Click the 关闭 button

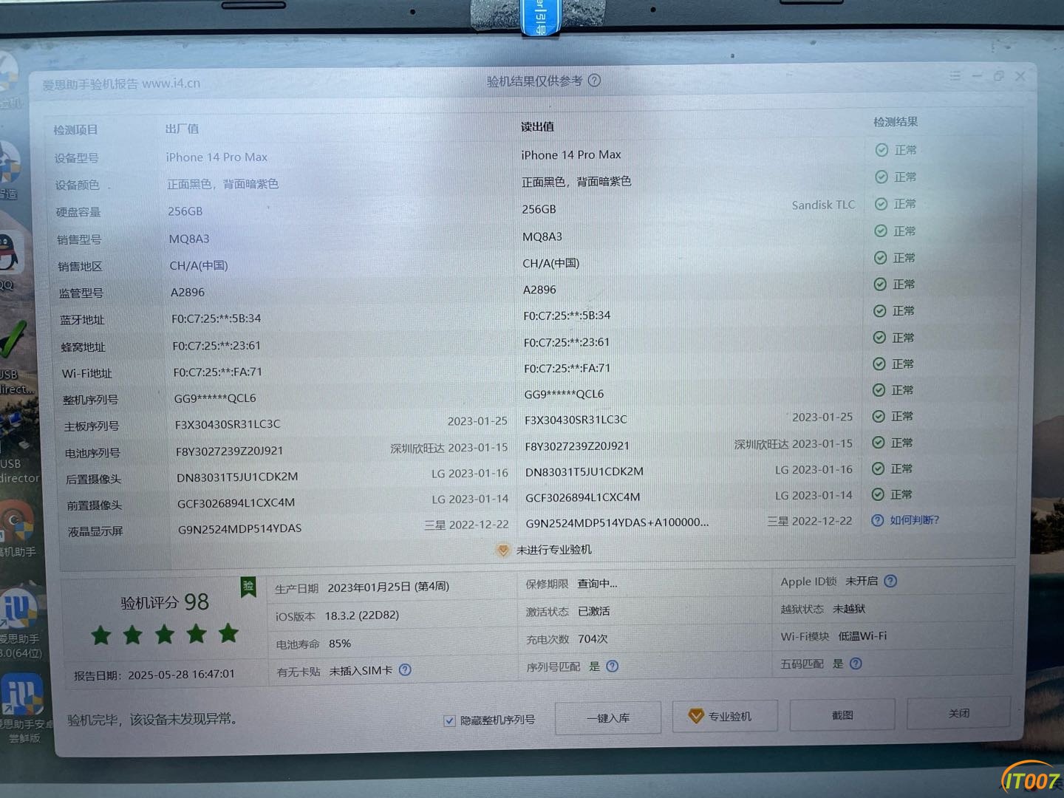[x=958, y=713]
